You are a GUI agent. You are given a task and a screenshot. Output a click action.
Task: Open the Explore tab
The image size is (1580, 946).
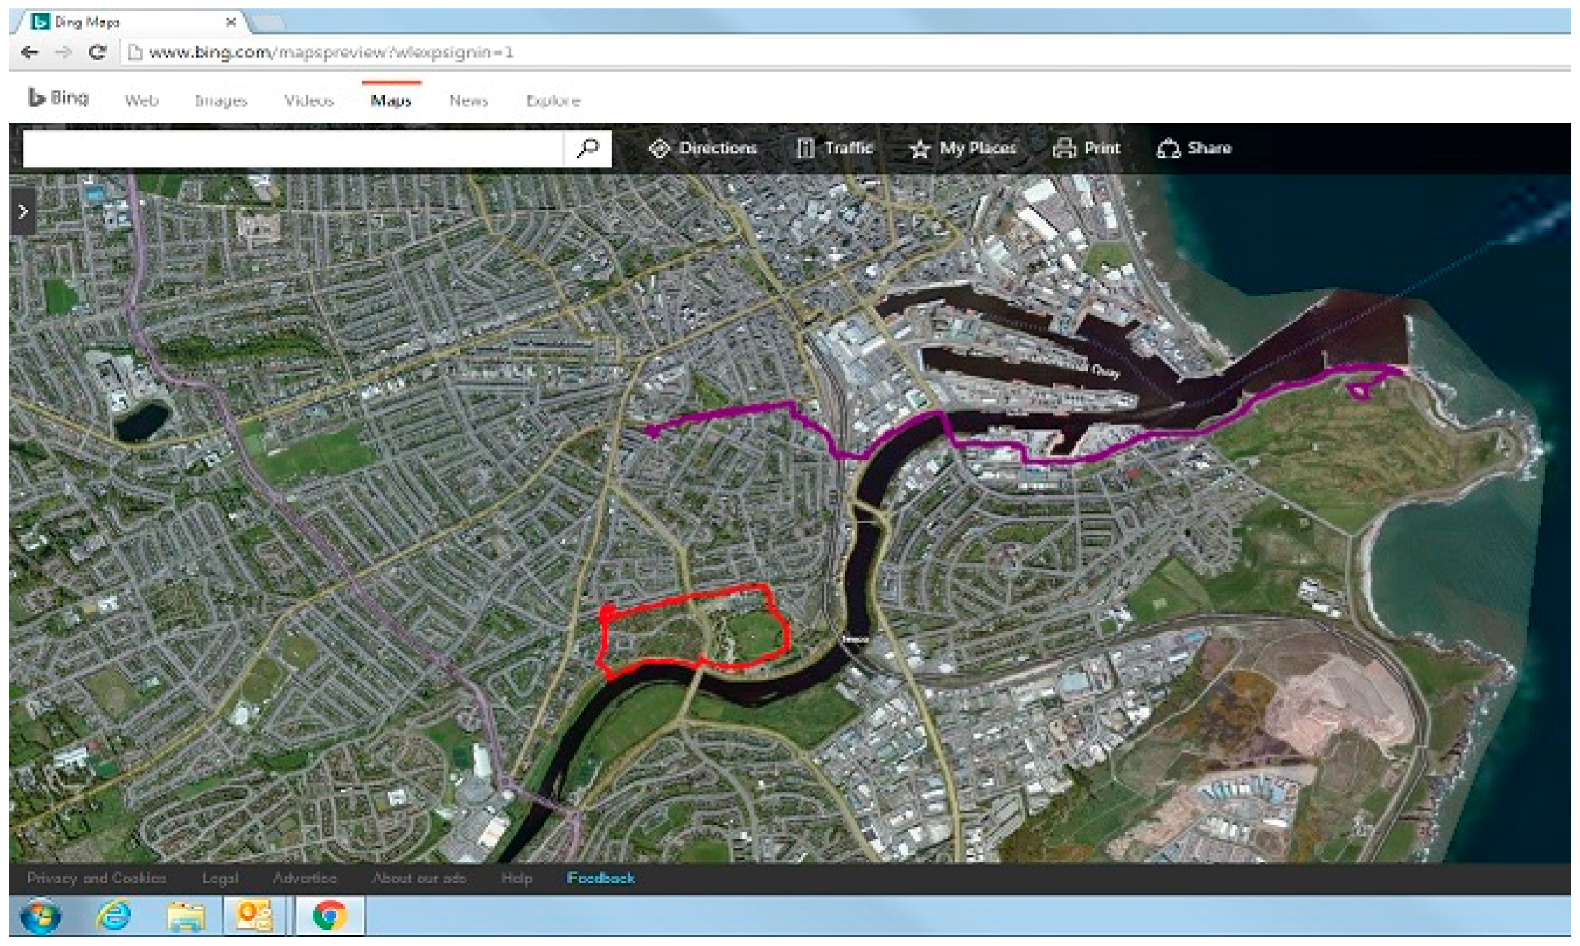click(553, 101)
